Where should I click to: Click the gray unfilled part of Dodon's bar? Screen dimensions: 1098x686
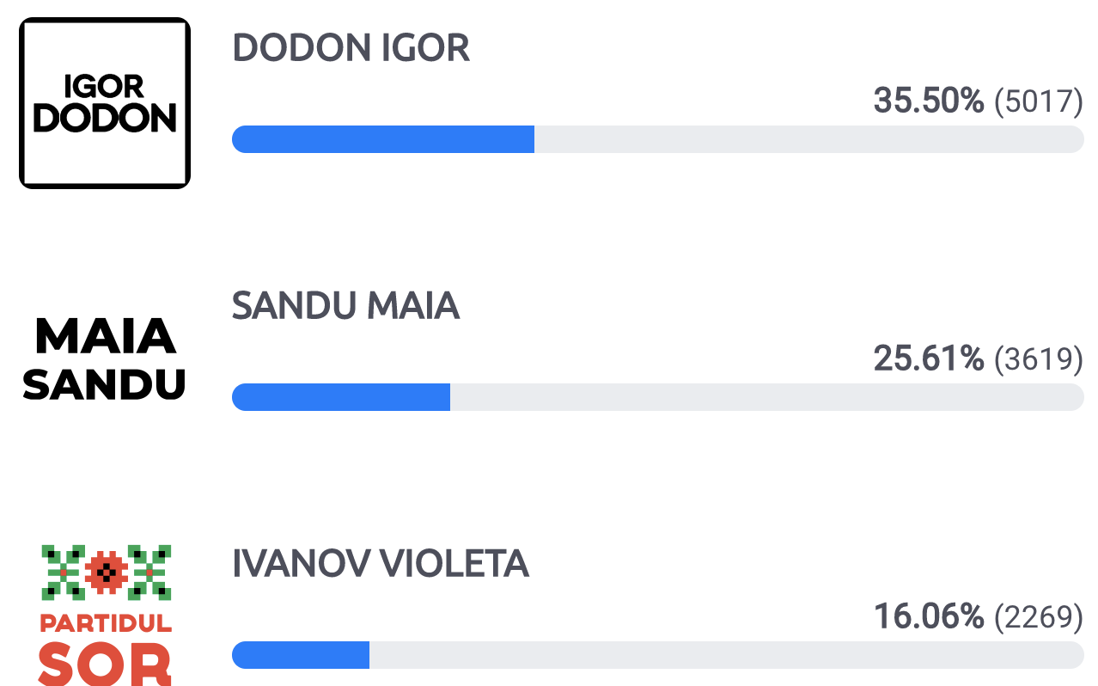click(x=809, y=139)
